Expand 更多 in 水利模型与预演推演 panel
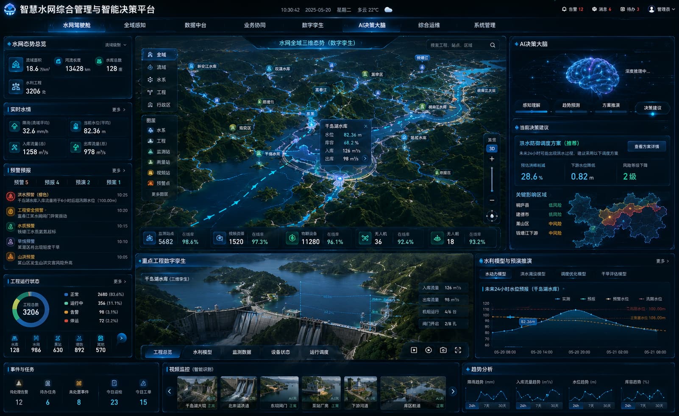 pyautogui.click(x=662, y=261)
